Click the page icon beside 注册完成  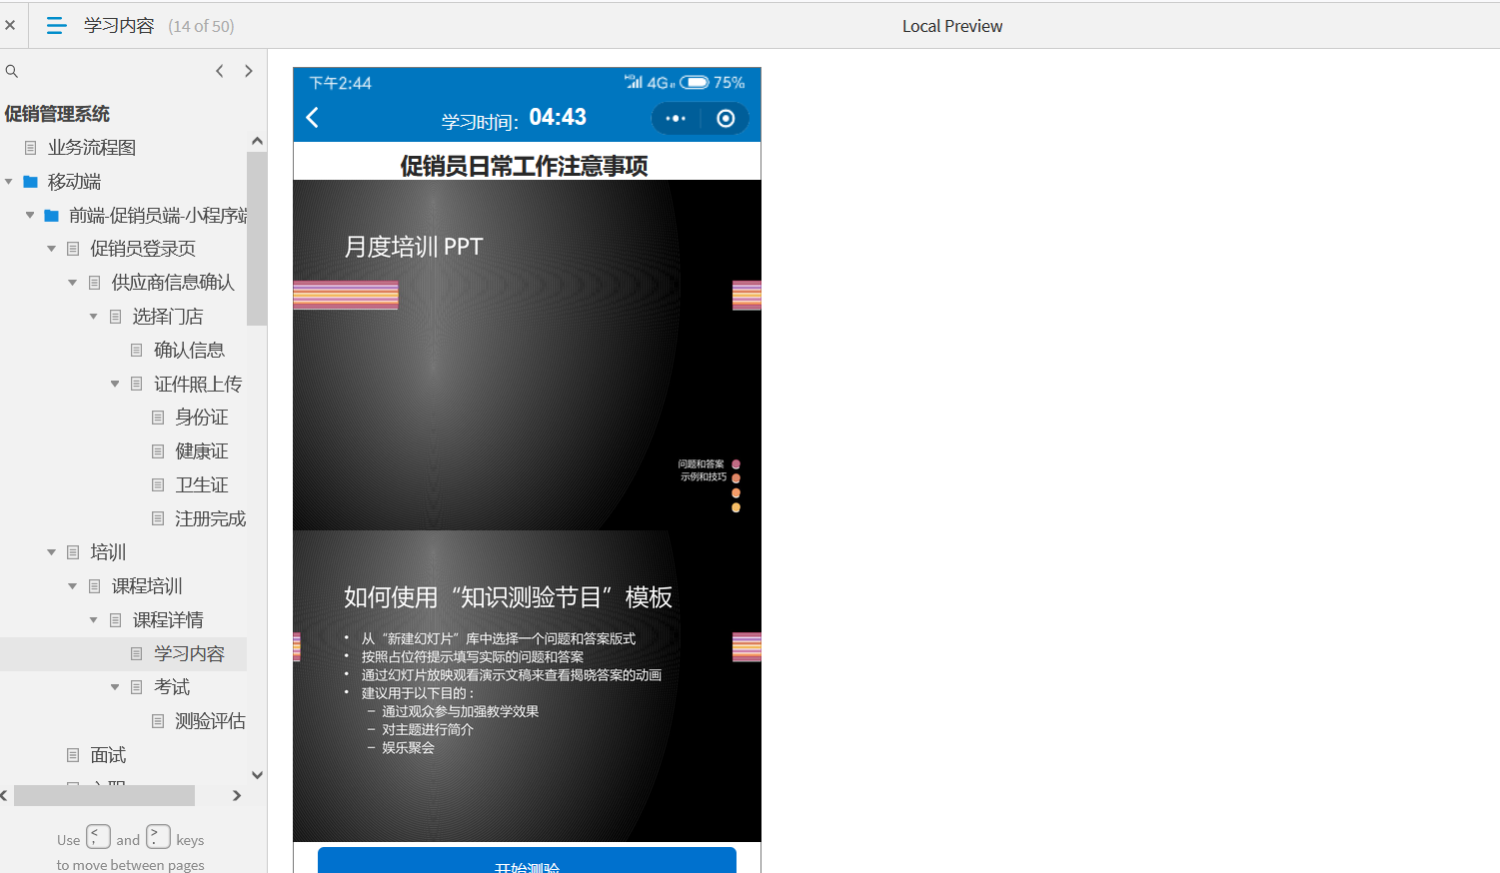tap(158, 518)
